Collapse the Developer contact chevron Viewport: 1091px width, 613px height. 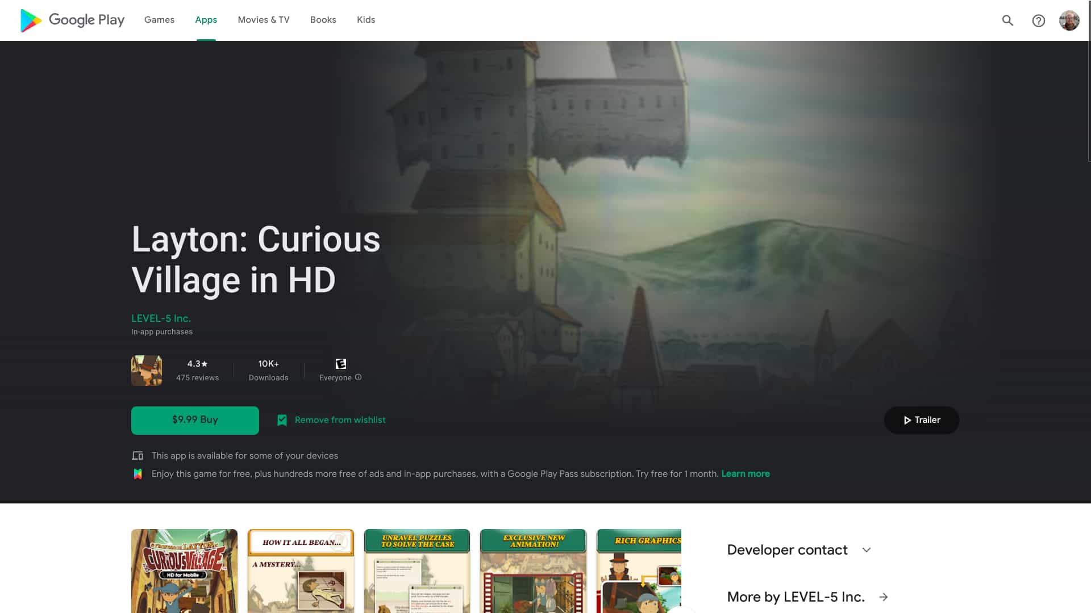coord(866,549)
